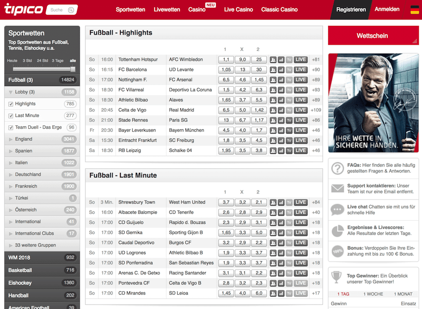Viewport: 422px width, 309px height.
Task: Select odds 6,5 for Nottingham F.
Action: pyautogui.click(x=226, y=80)
